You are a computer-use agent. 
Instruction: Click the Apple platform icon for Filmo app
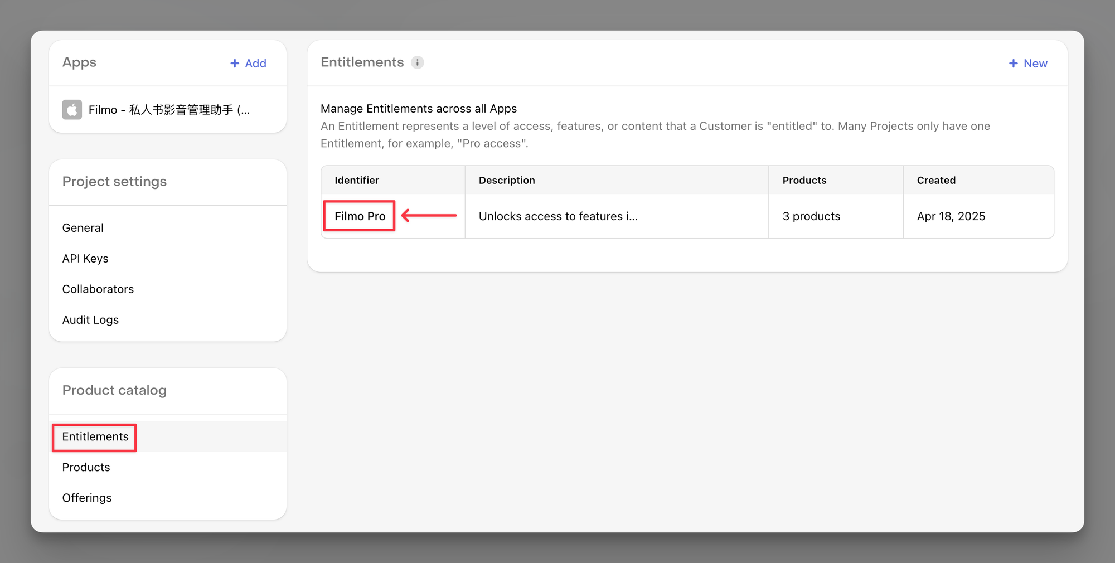72,110
